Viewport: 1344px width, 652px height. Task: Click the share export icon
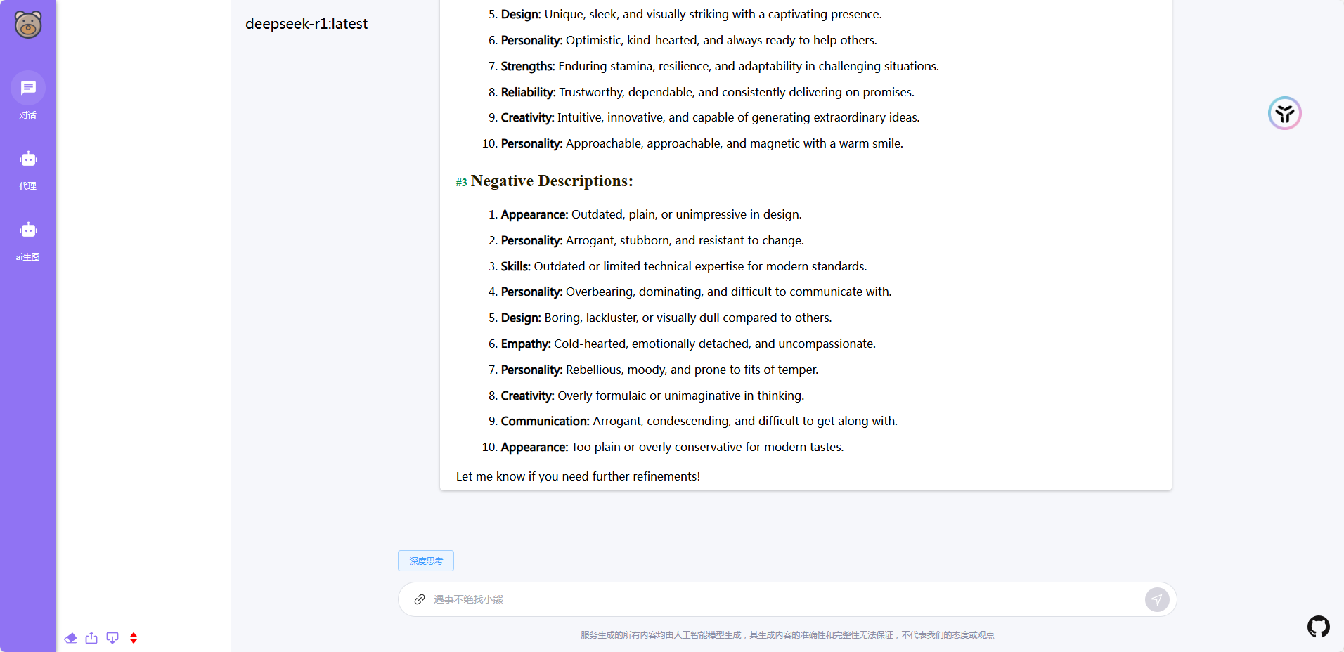click(x=91, y=638)
